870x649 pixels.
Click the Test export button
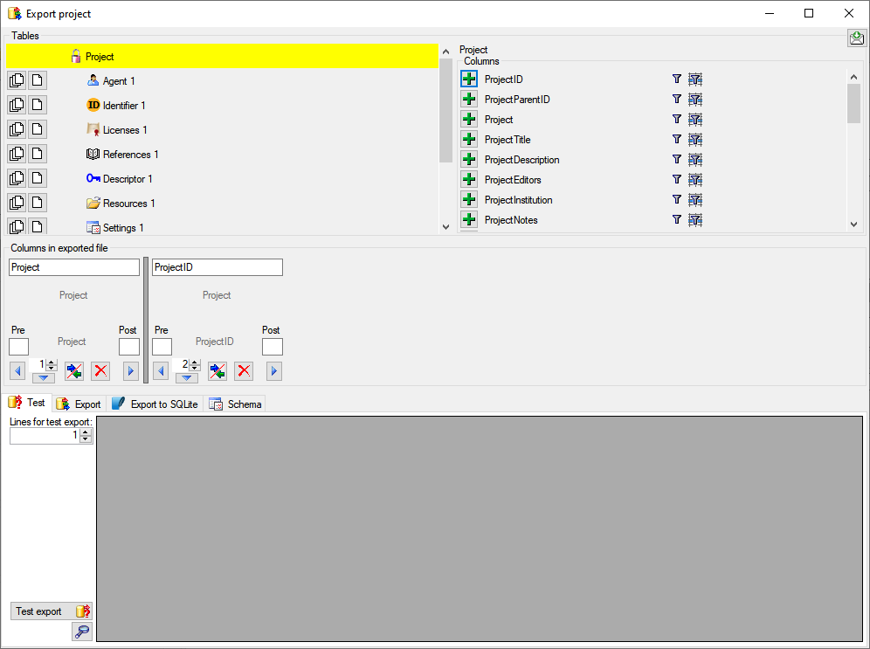click(51, 611)
